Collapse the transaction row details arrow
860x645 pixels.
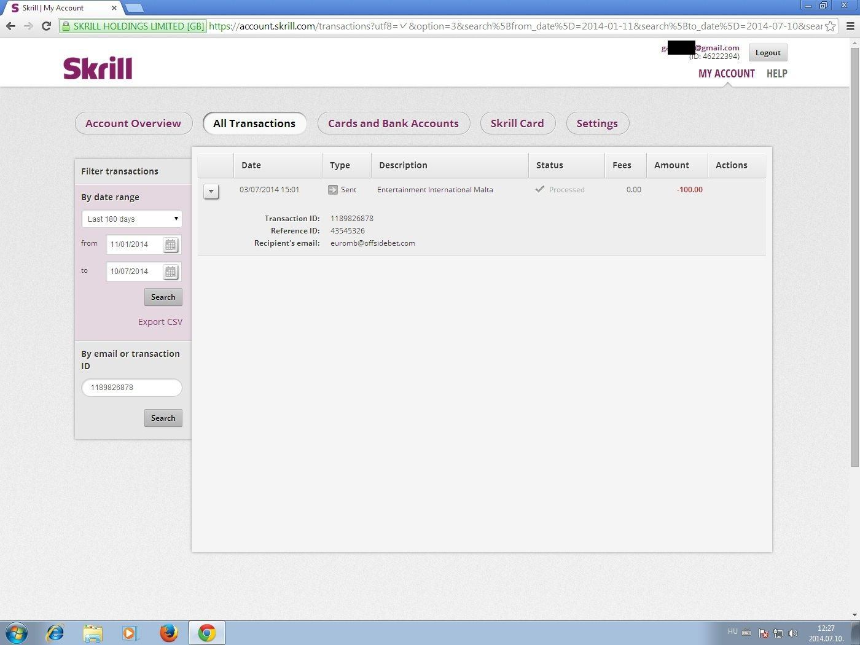click(211, 191)
